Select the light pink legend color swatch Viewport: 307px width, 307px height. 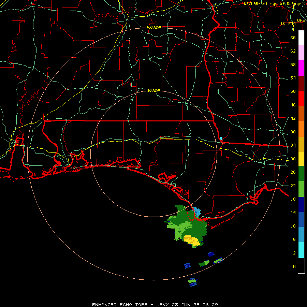coord(301,53)
